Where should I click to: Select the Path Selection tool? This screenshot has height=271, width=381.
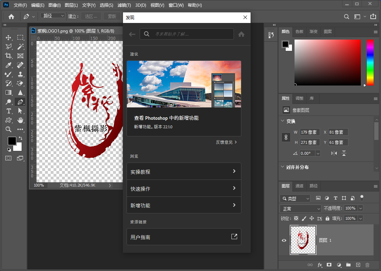click(21, 111)
